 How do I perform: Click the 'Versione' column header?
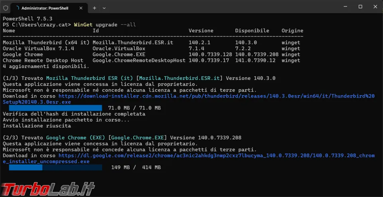pyautogui.click(x=201, y=31)
